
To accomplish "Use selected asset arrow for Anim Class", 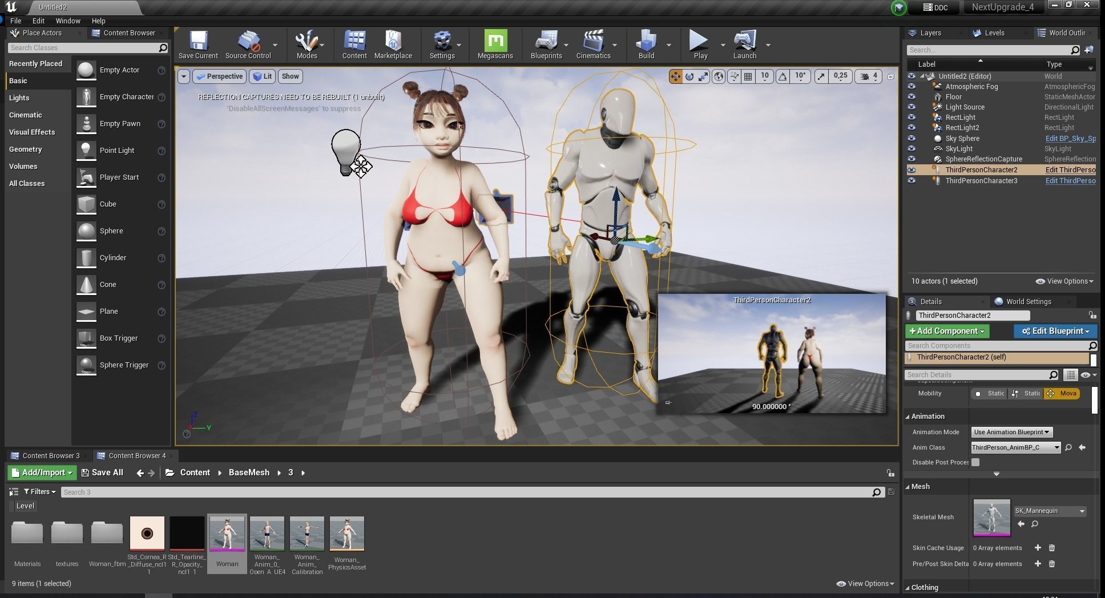I will point(1082,447).
